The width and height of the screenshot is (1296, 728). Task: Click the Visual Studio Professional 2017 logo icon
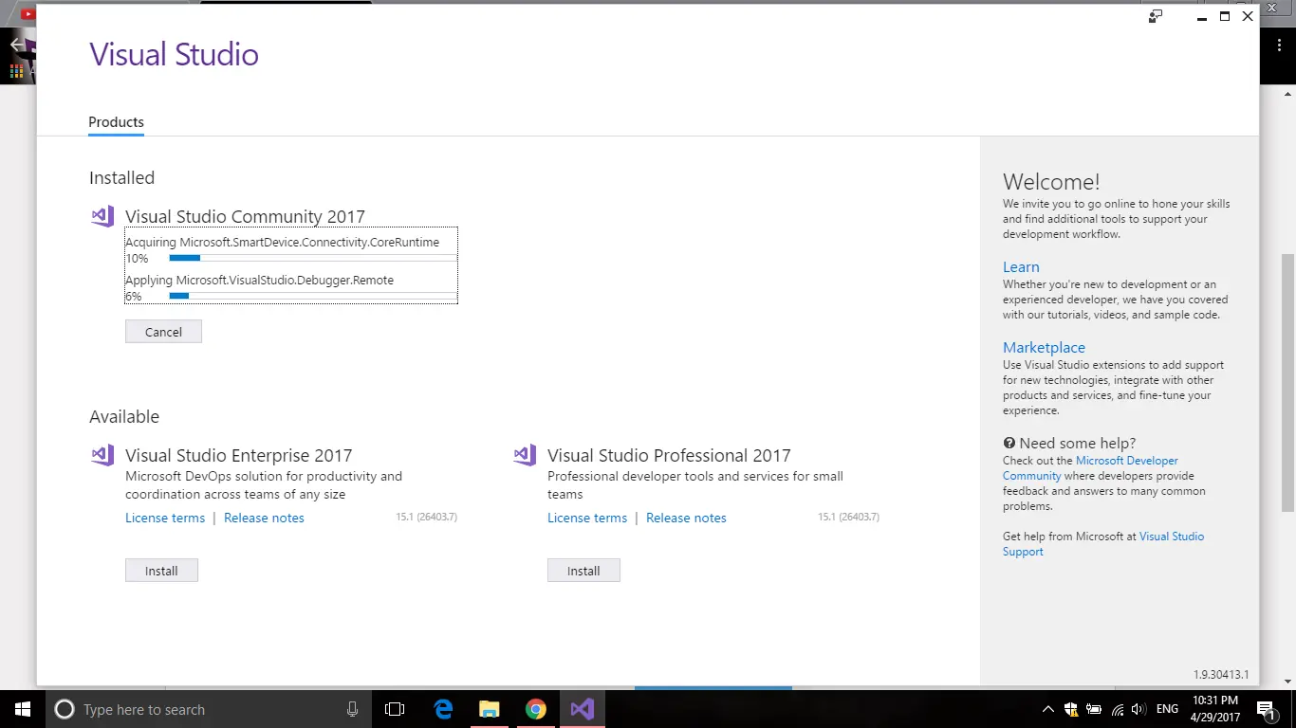click(x=525, y=455)
